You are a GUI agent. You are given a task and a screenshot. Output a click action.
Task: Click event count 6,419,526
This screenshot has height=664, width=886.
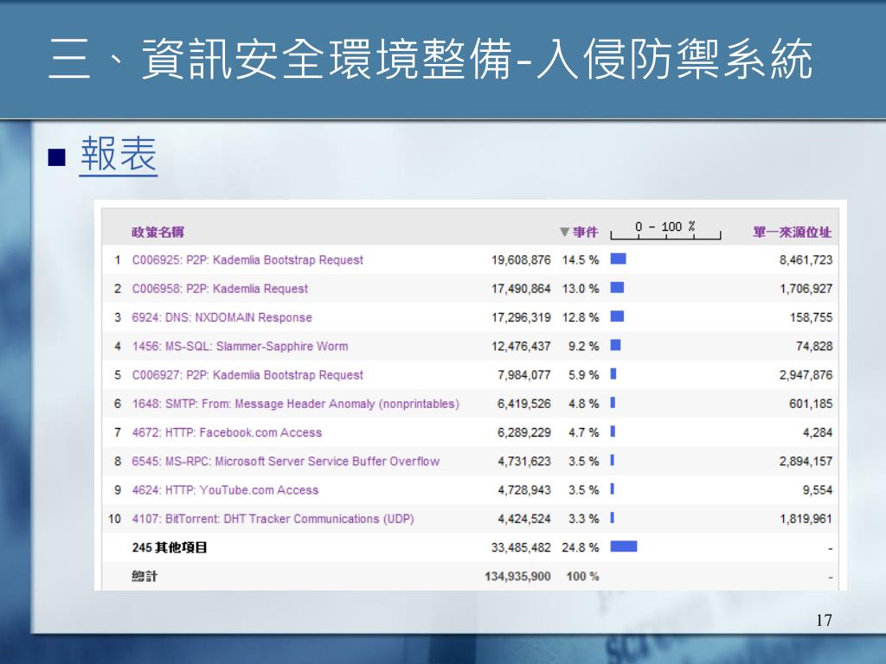click(x=523, y=404)
